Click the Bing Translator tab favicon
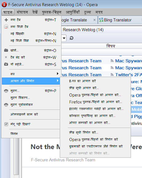The height and width of the screenshot is (178, 142). point(101,20)
